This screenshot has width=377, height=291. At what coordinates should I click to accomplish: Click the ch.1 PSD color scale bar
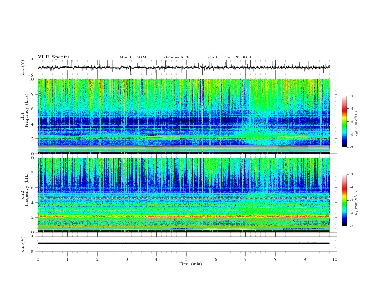pyautogui.click(x=344, y=121)
